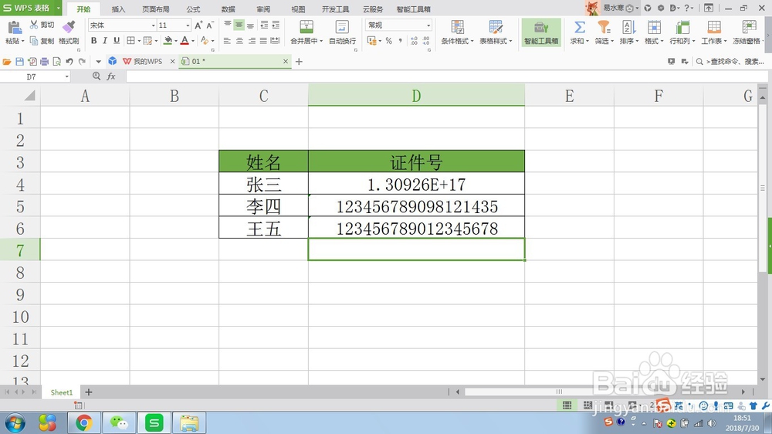The width and height of the screenshot is (772, 434).
Task: Open Conditional Formatting (条件格式) menu
Action: (x=457, y=32)
